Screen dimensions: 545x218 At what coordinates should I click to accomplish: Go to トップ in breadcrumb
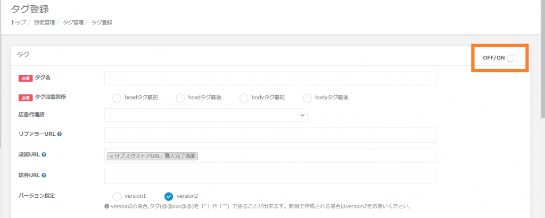coord(18,22)
